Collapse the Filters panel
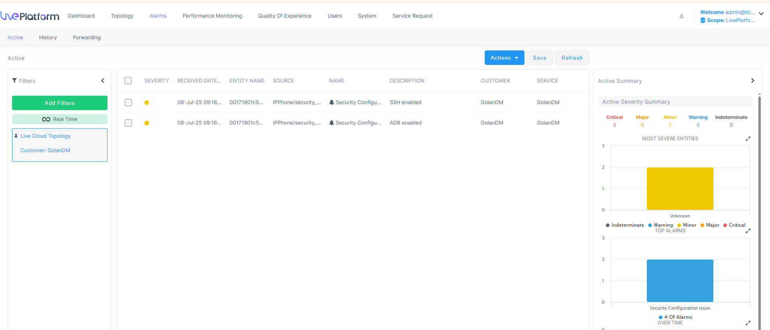The height and width of the screenshot is (330, 770). coord(103,80)
